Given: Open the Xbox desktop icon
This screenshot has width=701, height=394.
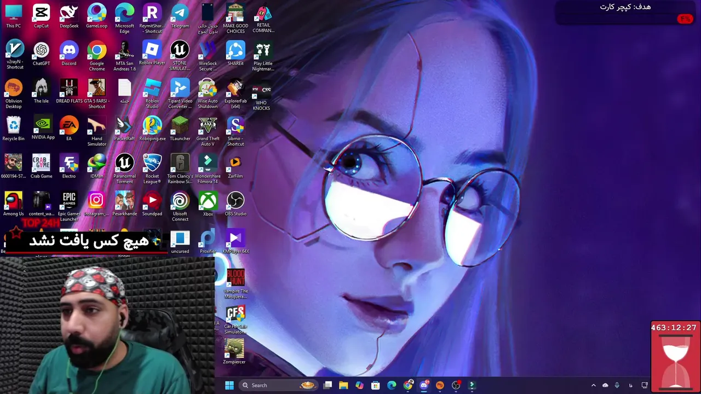Looking at the screenshot, I should coord(208,204).
